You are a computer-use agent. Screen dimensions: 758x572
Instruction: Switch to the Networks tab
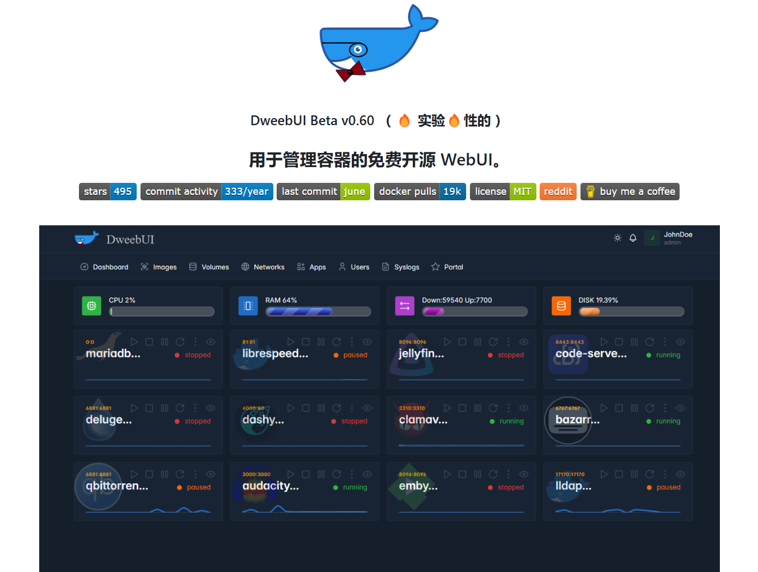pos(262,267)
